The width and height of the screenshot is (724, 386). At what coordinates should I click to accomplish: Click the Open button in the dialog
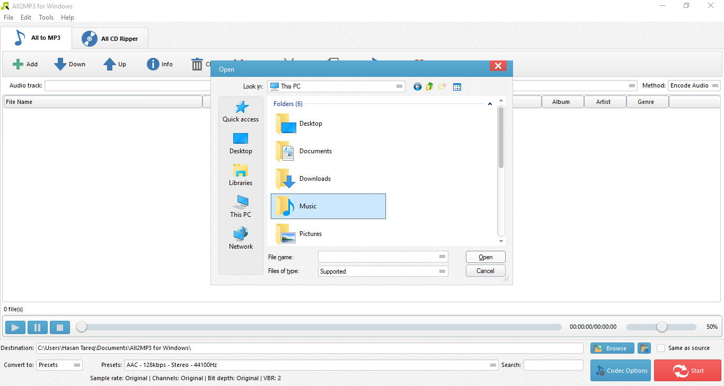[x=485, y=257]
